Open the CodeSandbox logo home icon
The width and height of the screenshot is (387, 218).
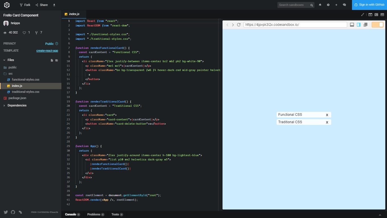7,5
